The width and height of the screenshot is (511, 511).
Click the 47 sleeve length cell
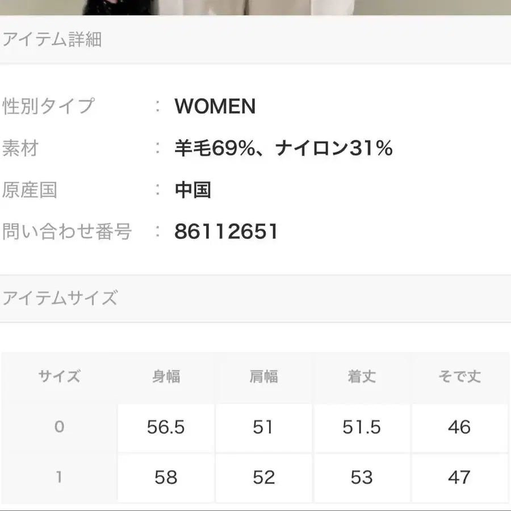[459, 477]
